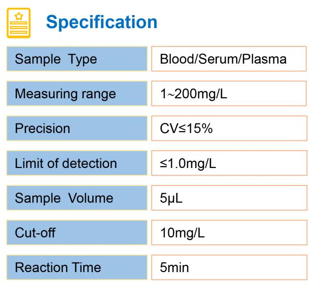Screen dimensions: 314x290
Task: Select the Sample Type label cell
Action: [77, 59]
